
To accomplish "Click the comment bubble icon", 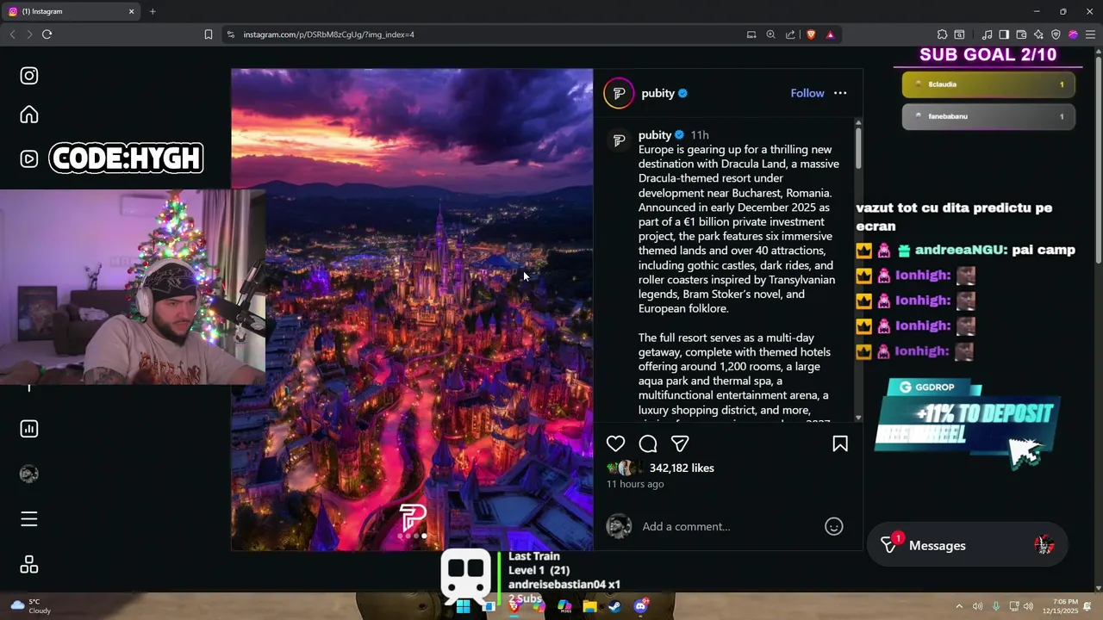I will pyautogui.click(x=648, y=443).
